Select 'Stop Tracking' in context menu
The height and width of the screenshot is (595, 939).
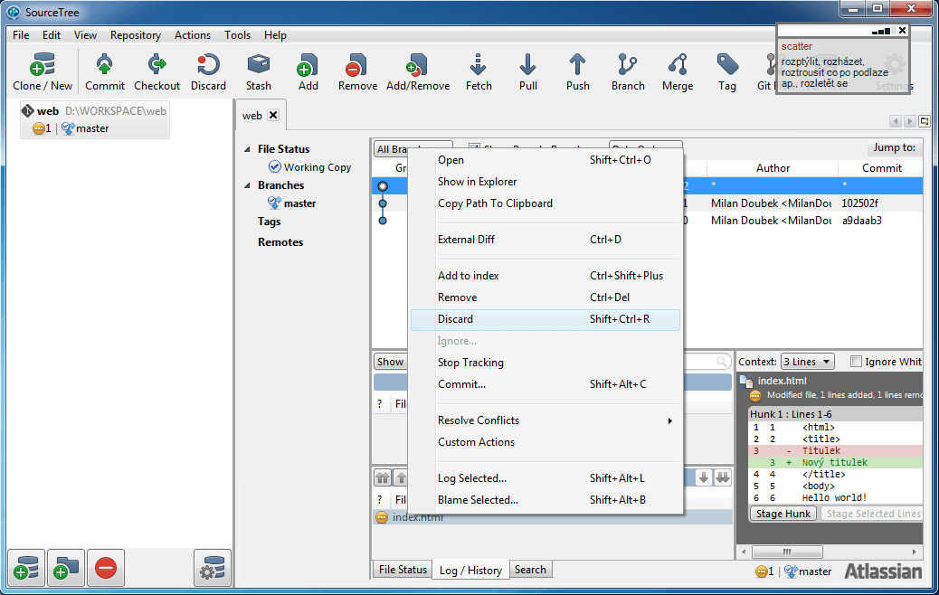pyautogui.click(x=545, y=363)
